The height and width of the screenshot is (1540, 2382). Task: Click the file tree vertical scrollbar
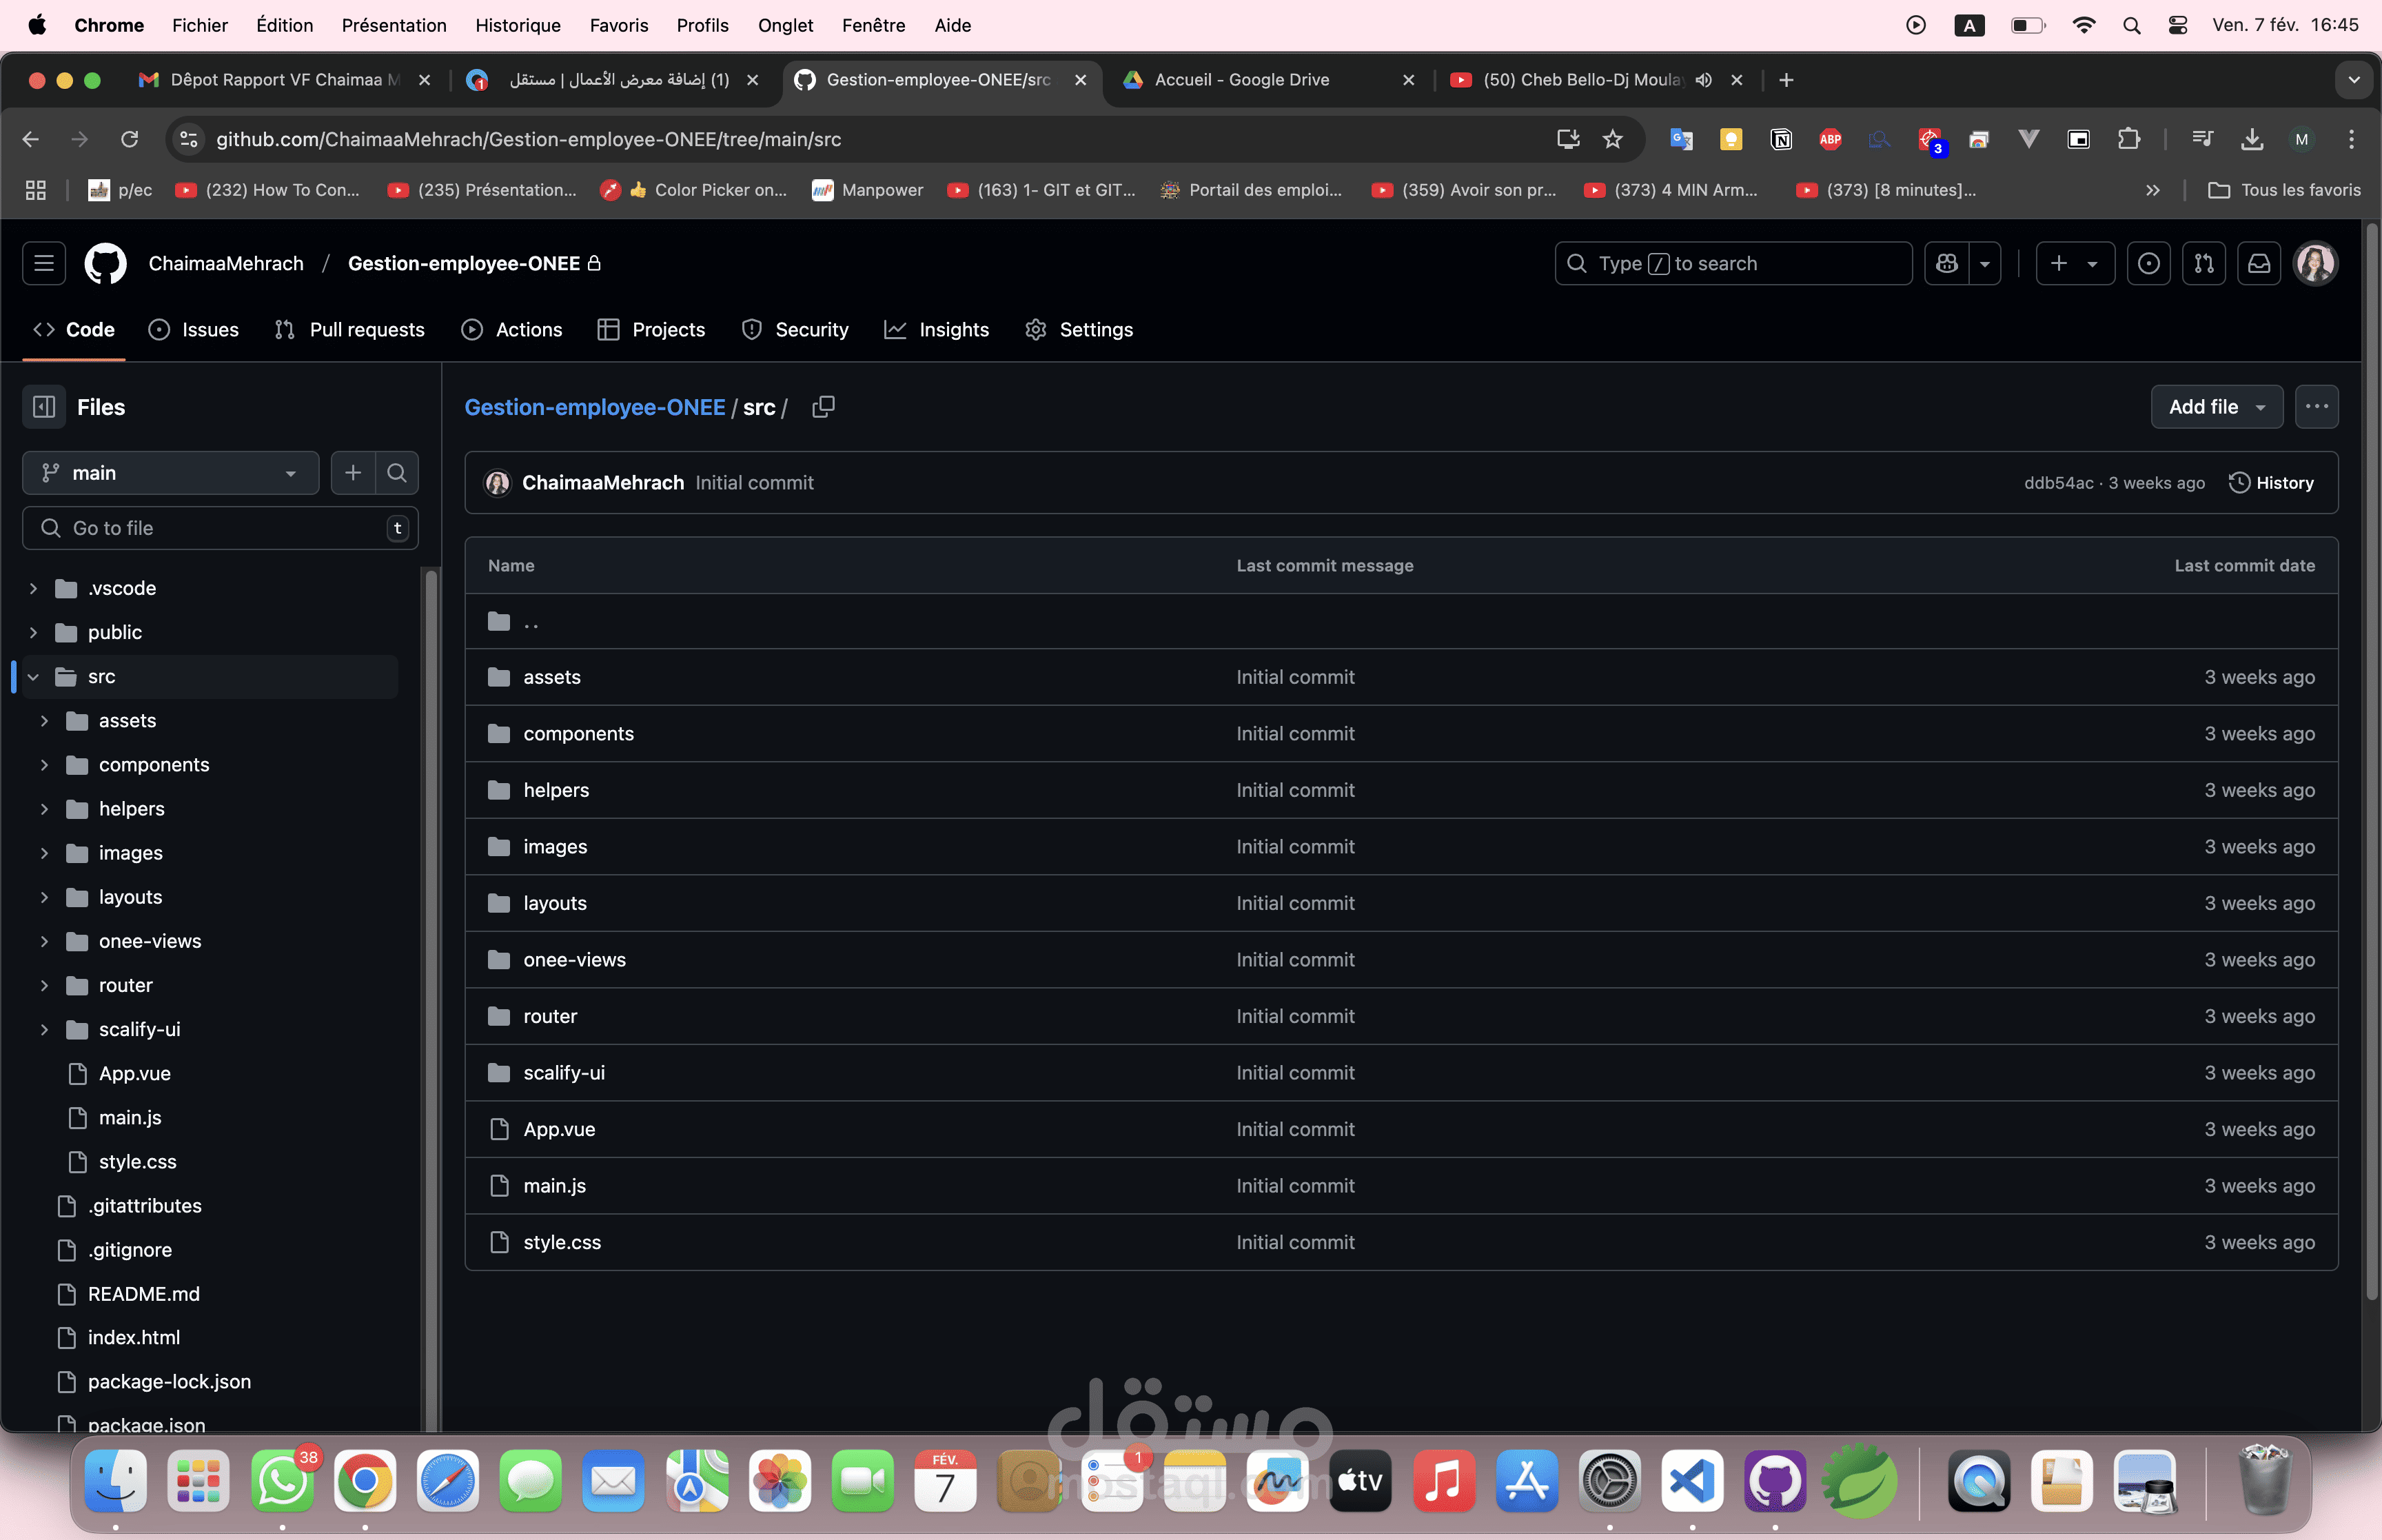(x=431, y=1000)
